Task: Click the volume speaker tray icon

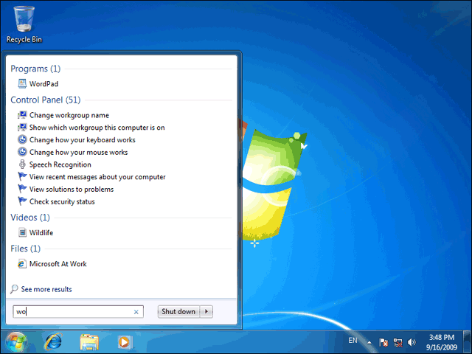Action: [x=412, y=342]
